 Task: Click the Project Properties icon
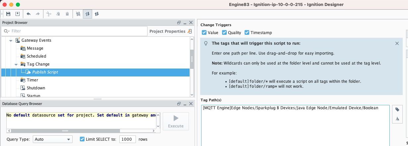tap(190, 31)
